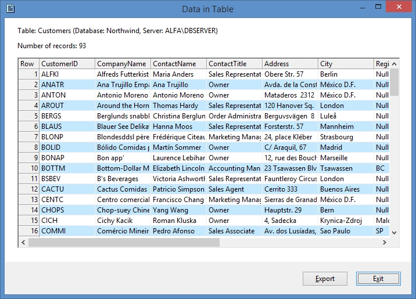This screenshot has width=416, height=299.
Task: Select the ContactName column header
Action: coord(178,64)
